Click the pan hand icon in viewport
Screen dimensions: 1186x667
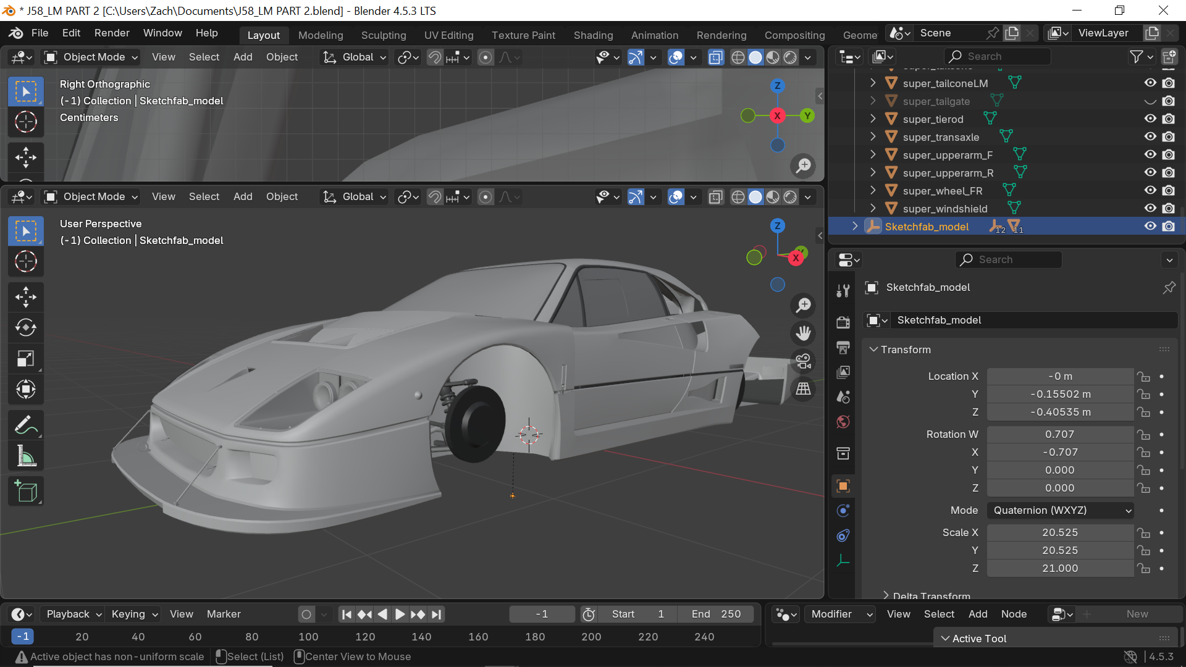(x=803, y=333)
